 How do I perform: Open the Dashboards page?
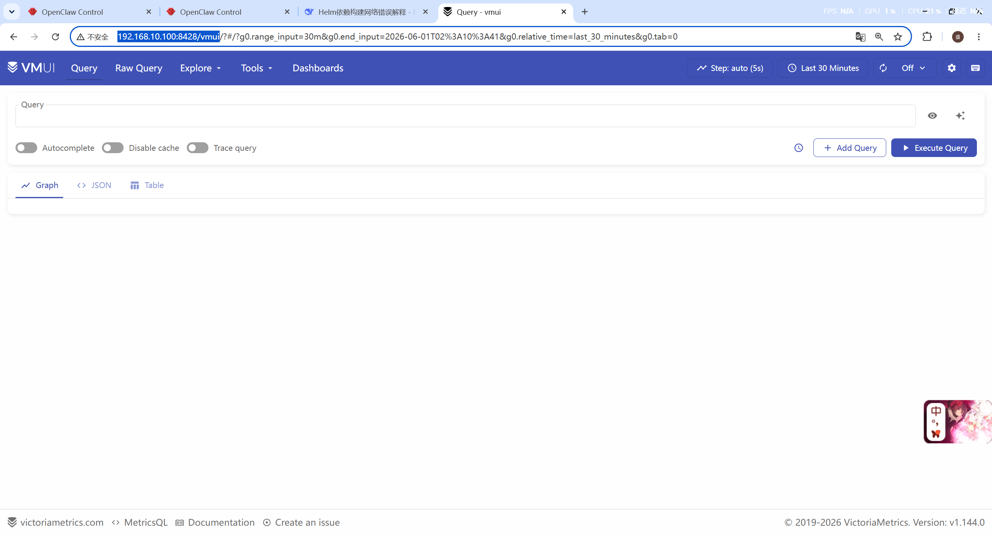click(318, 68)
